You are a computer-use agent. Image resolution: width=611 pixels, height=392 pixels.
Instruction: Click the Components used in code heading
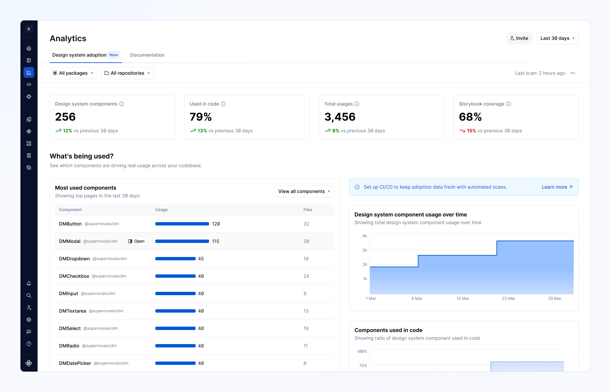tap(388, 330)
